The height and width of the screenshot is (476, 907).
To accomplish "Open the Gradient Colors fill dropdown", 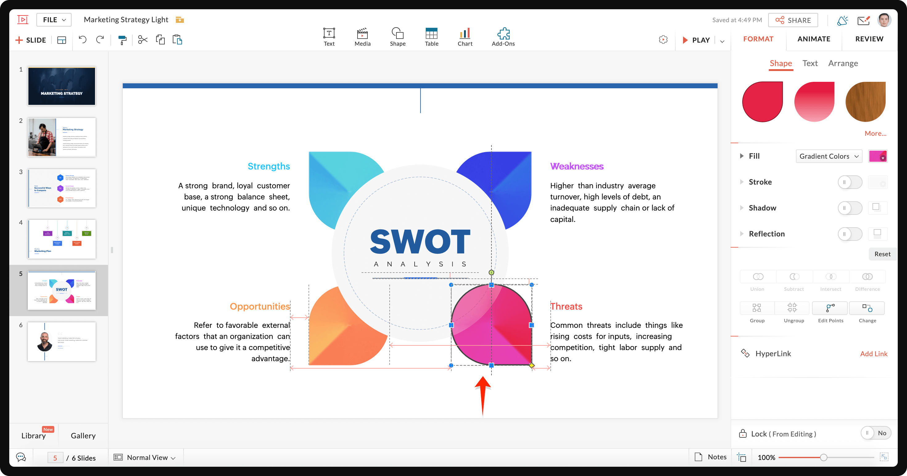I will point(828,156).
